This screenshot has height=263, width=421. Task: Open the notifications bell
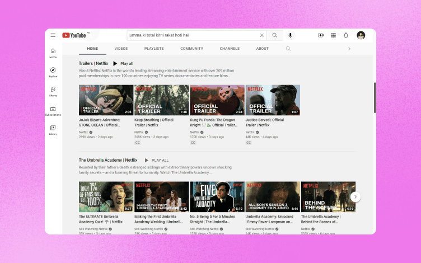(346, 35)
